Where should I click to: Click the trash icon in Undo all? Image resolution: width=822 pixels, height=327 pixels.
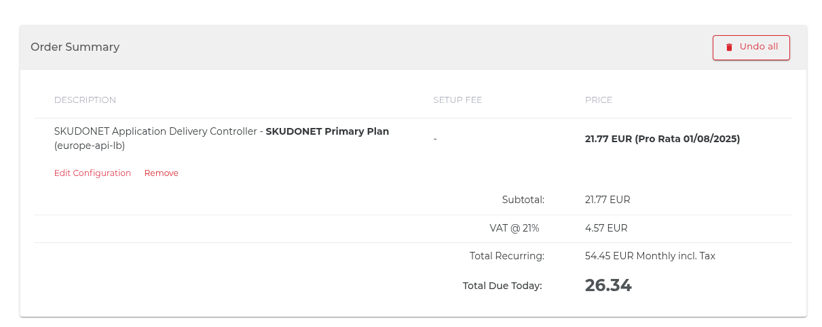click(729, 47)
